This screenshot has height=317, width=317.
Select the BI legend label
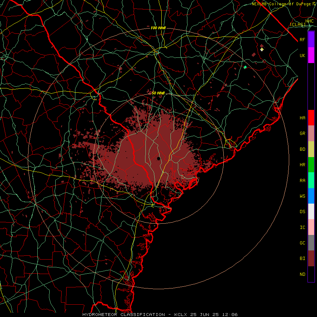pos(303,259)
